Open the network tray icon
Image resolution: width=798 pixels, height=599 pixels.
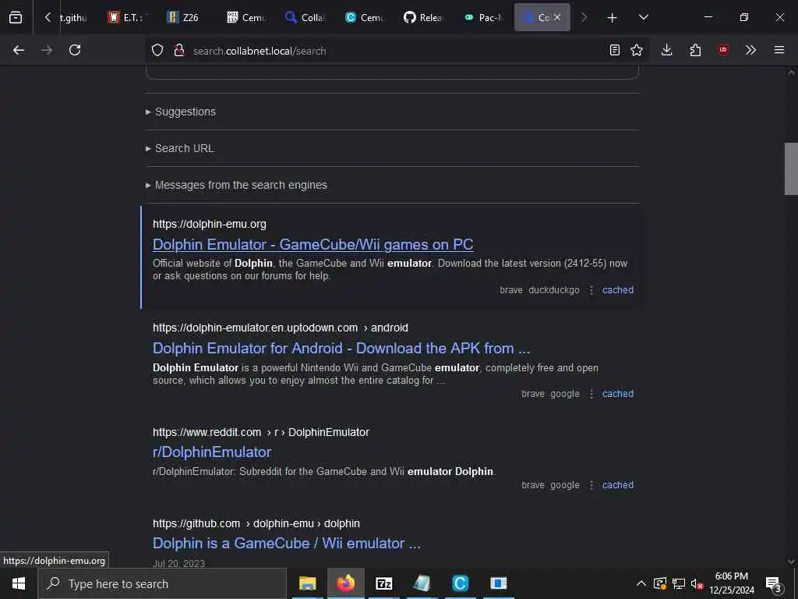click(x=679, y=583)
